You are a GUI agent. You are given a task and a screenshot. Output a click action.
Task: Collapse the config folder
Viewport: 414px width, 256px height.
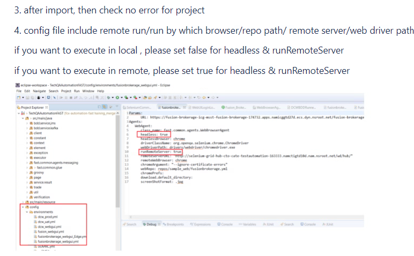tap(23, 207)
